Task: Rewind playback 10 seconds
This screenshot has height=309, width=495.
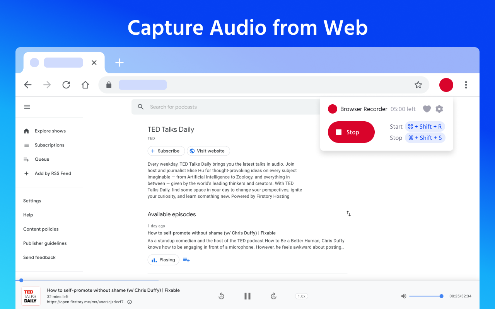Action: point(221,296)
